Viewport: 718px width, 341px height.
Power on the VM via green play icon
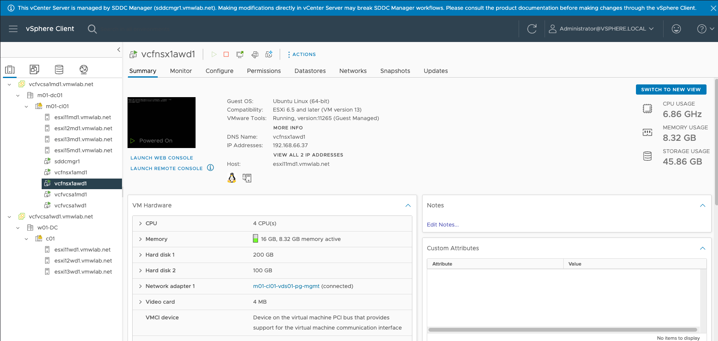pyautogui.click(x=214, y=54)
